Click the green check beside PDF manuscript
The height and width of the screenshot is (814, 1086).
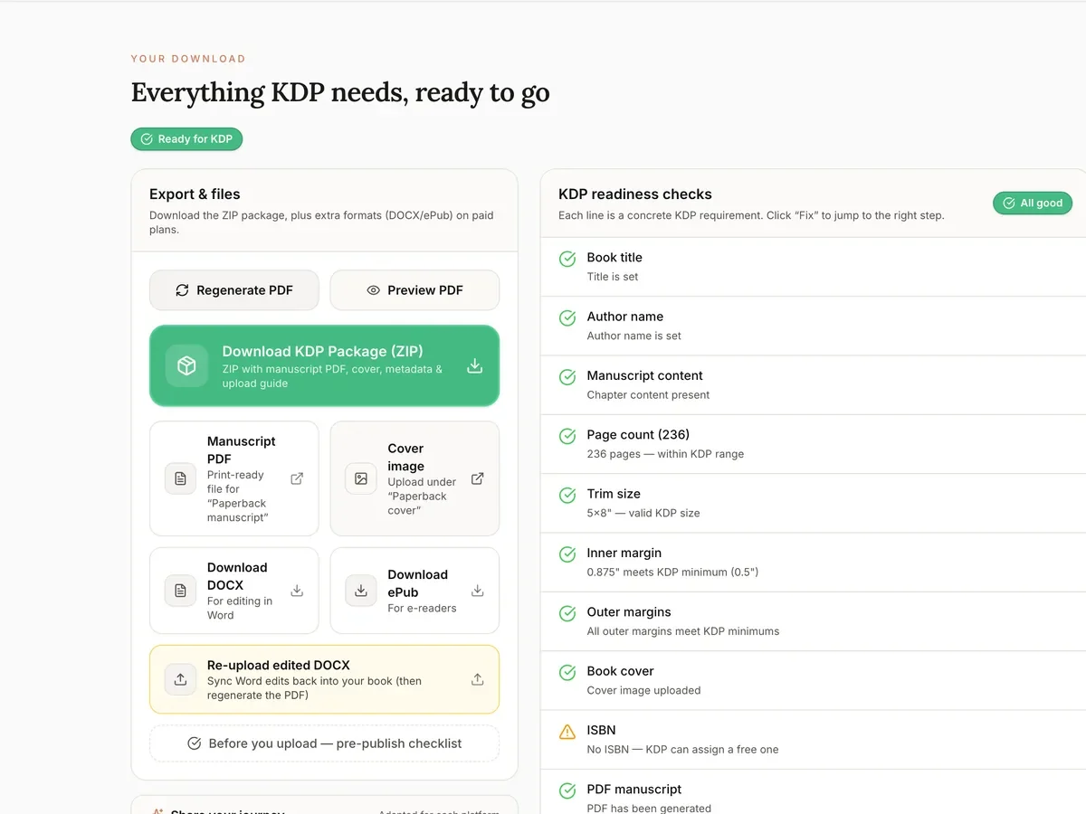(x=567, y=790)
